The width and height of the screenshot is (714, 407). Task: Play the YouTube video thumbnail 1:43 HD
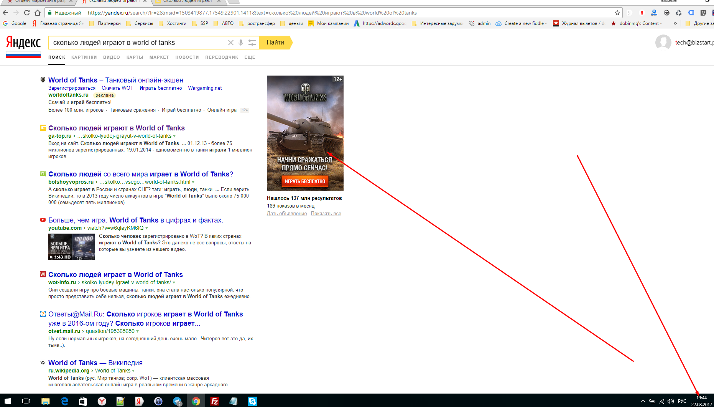tap(72, 247)
